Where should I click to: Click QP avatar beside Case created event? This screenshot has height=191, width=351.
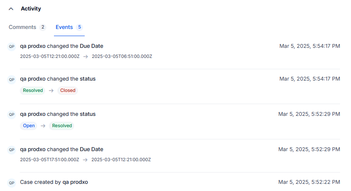pos(12,183)
